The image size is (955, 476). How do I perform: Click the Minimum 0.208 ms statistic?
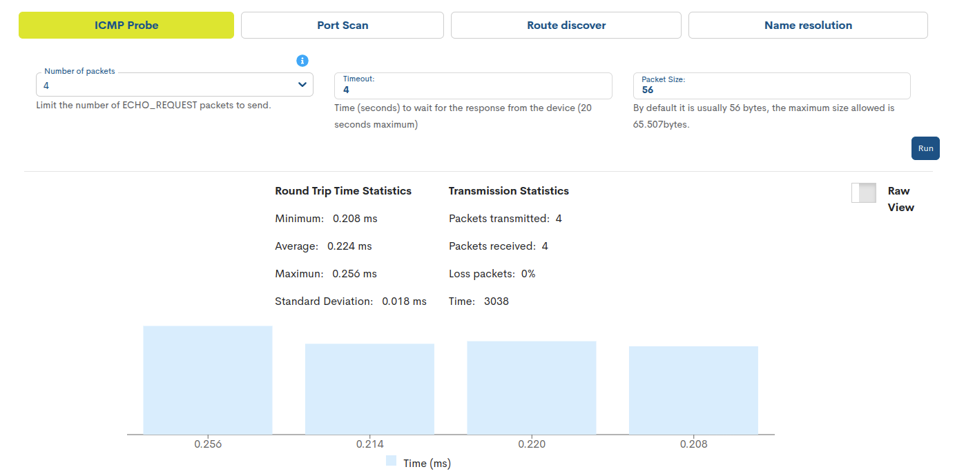pos(326,219)
